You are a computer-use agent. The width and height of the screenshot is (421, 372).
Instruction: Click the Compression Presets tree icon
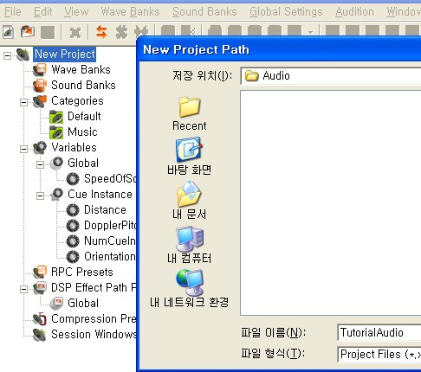click(40, 319)
